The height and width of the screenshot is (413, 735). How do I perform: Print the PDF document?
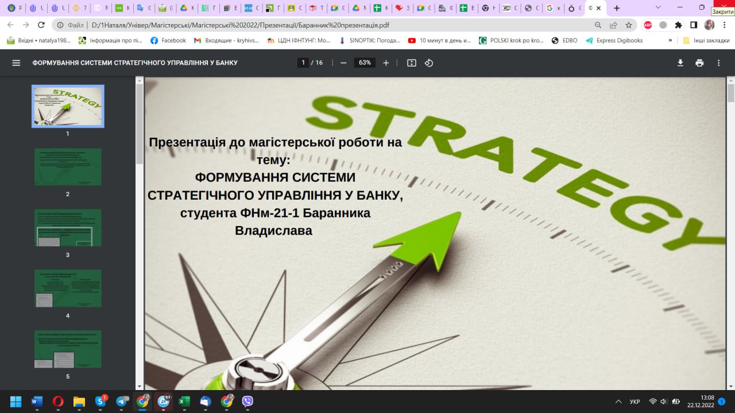(699, 63)
